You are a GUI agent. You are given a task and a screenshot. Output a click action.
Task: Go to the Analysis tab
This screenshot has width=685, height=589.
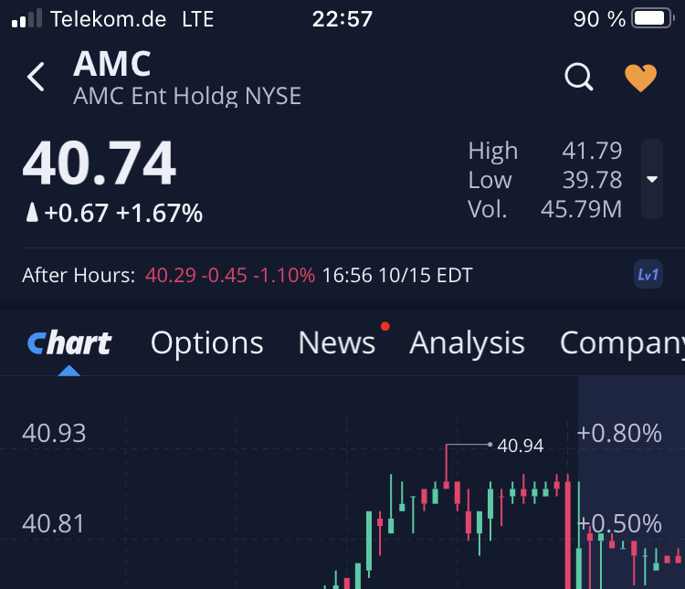(x=467, y=343)
